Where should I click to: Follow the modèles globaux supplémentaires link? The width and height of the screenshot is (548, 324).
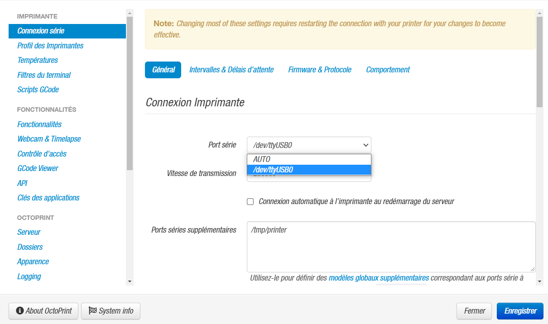point(379,278)
